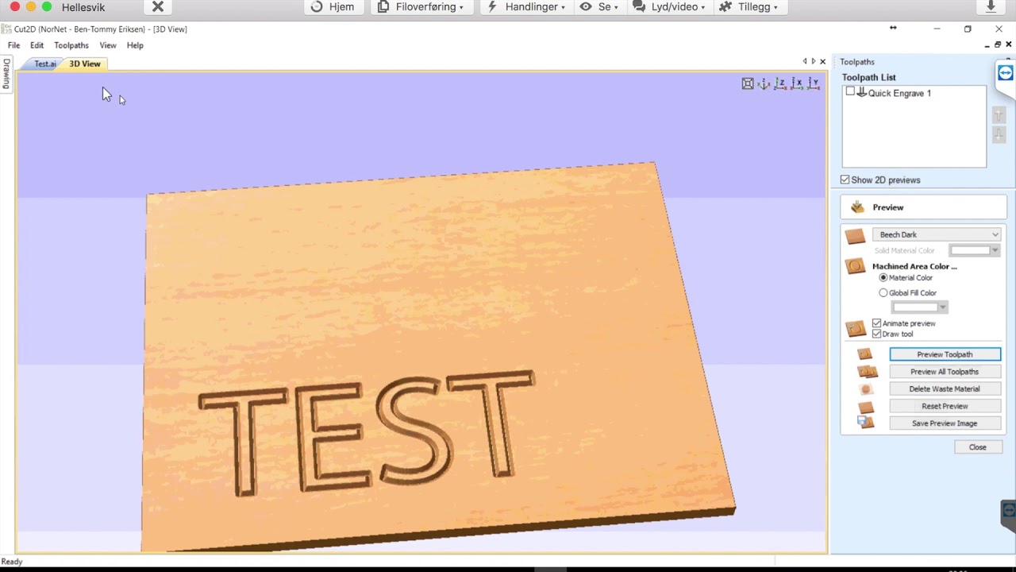Switch to view along X axis icon
Viewport: 1016px width, 572px height.
pos(797,83)
